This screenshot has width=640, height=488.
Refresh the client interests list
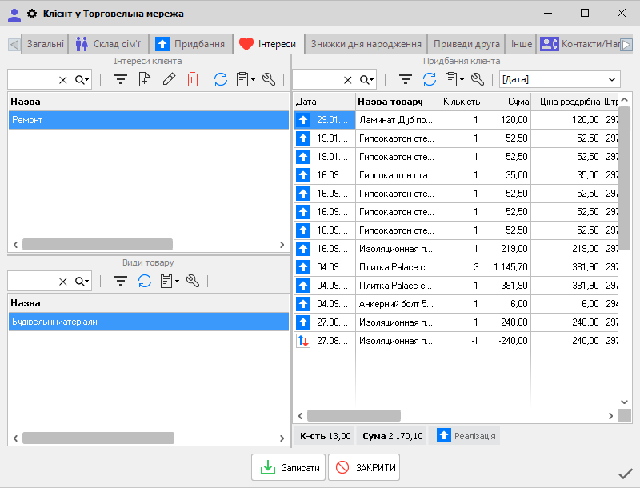click(220, 79)
